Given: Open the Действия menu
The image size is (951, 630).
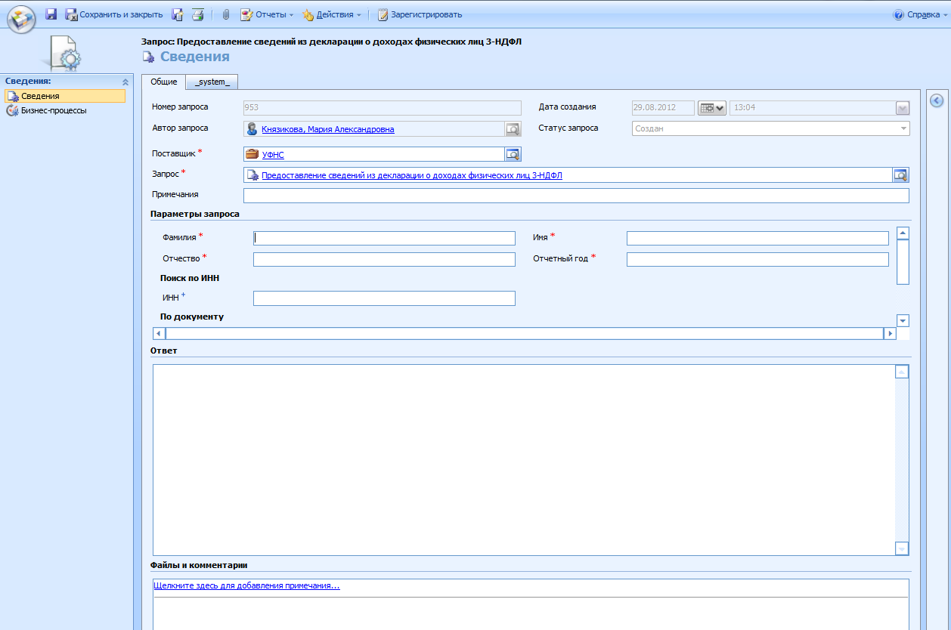Looking at the screenshot, I should point(332,14).
